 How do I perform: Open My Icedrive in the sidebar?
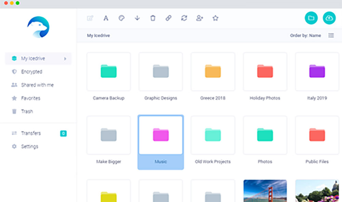point(38,58)
